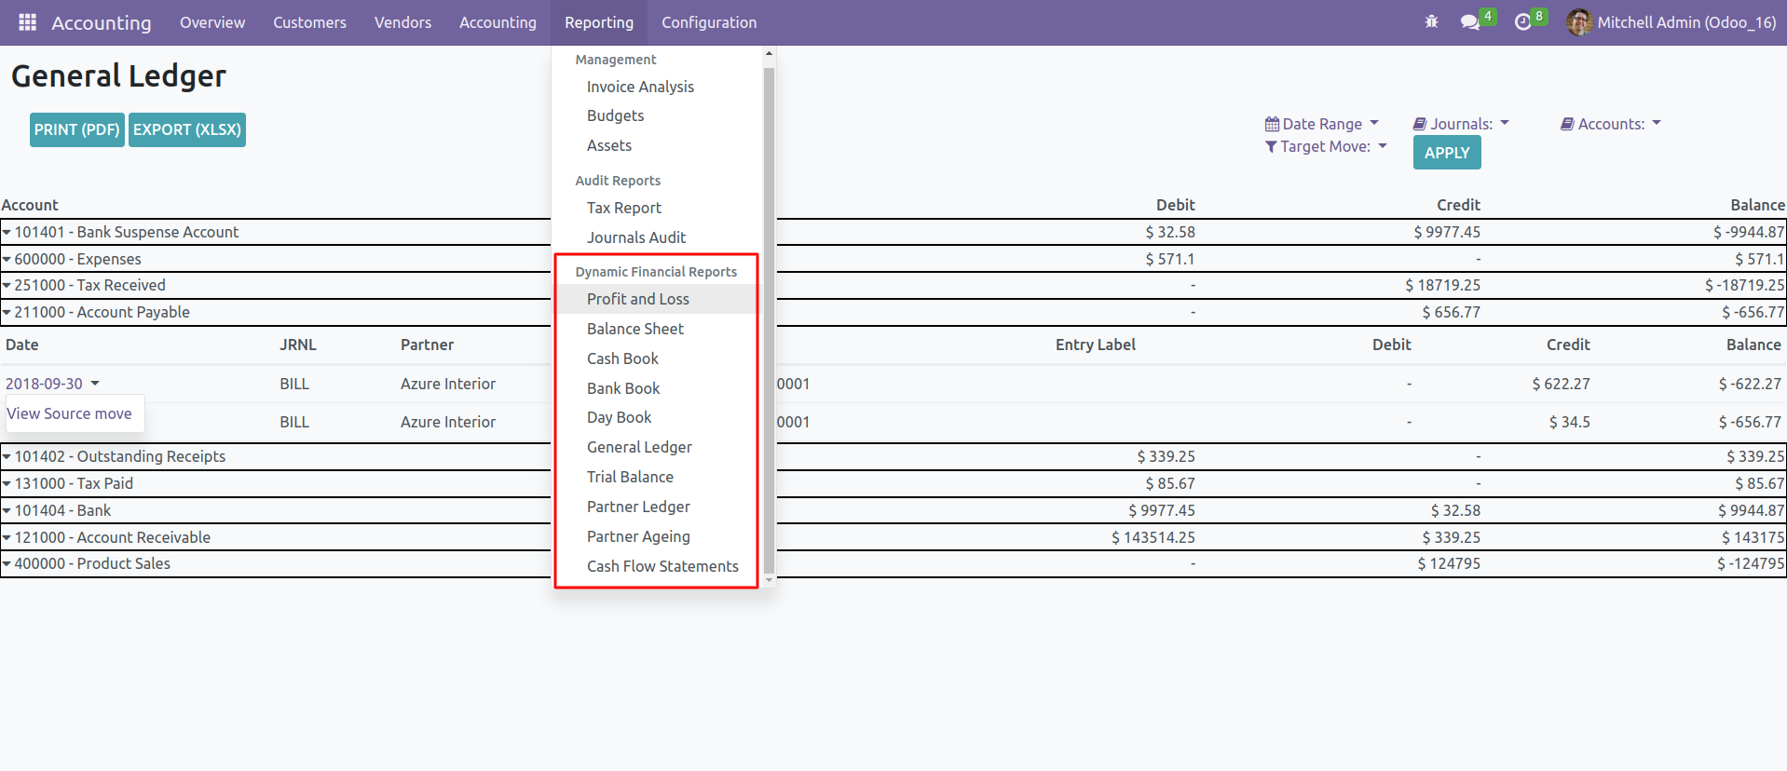1787x771 pixels.
Task: Select Profit and Loss report
Action: tap(637, 299)
